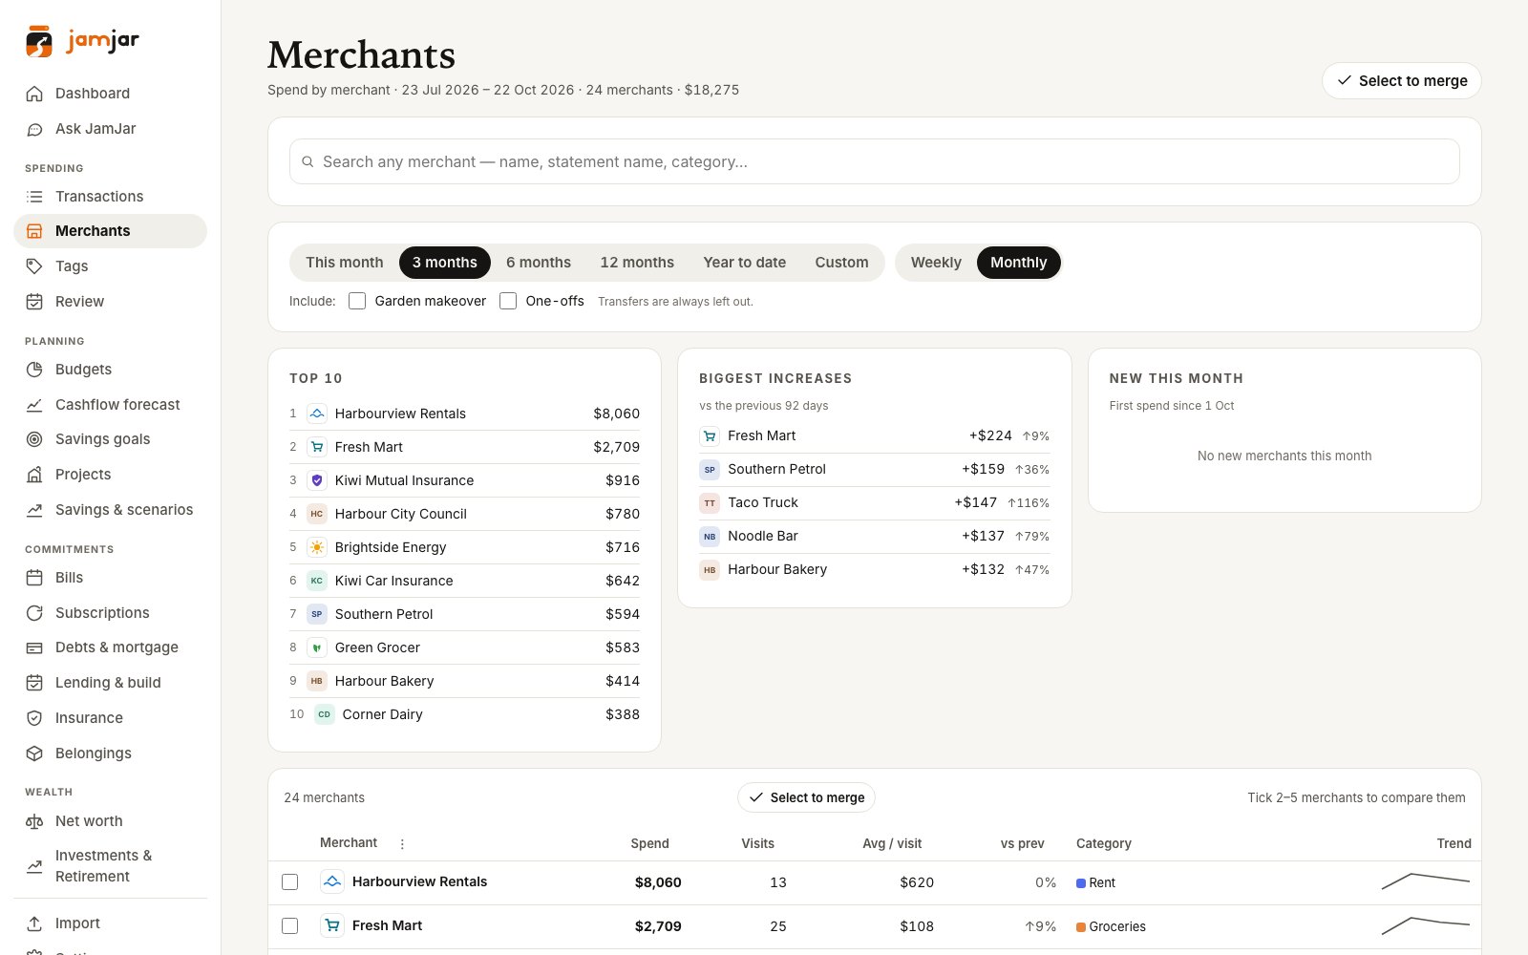This screenshot has width=1528, height=955.
Task: Select the 3 months range
Action: (x=445, y=263)
